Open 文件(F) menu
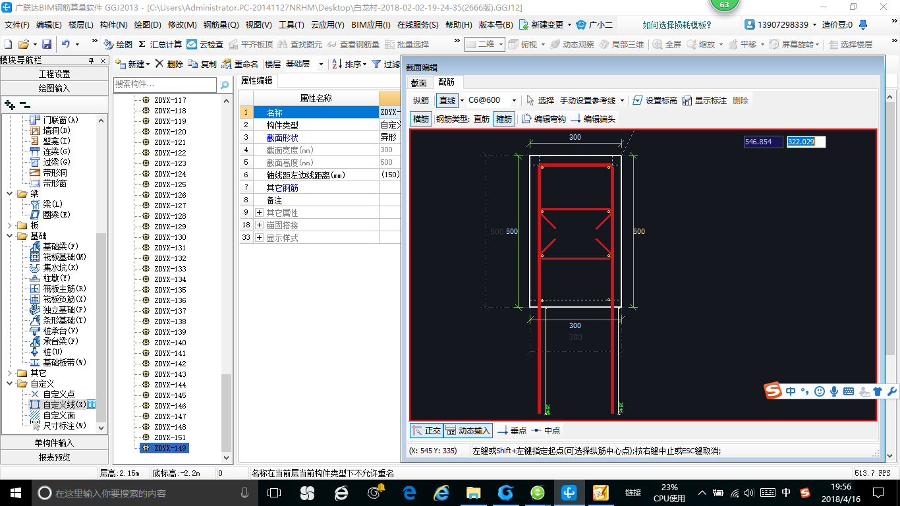The height and width of the screenshot is (506, 900). pos(17,25)
